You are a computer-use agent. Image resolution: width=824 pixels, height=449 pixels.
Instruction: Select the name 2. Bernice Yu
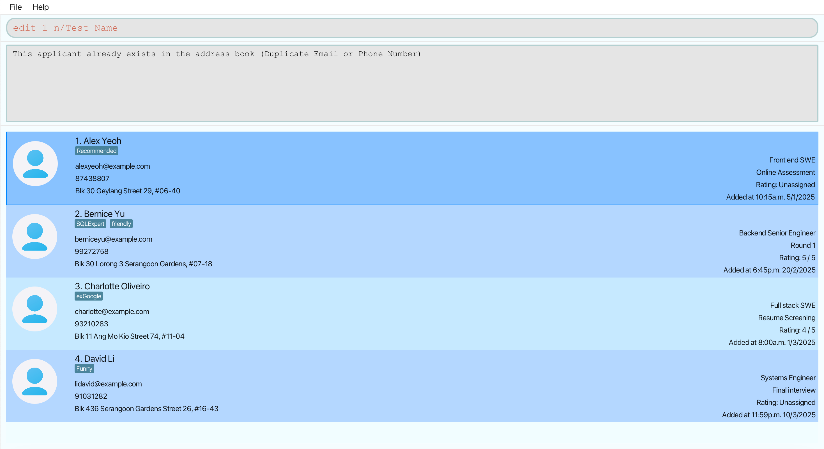point(100,214)
